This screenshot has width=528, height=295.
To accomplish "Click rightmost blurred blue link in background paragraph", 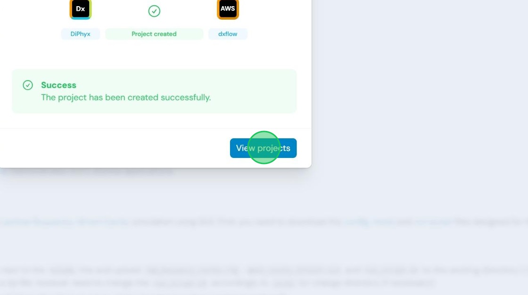I will click(x=434, y=222).
